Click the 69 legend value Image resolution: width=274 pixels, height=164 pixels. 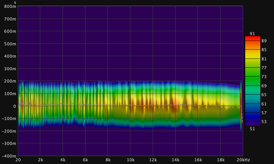264,86
